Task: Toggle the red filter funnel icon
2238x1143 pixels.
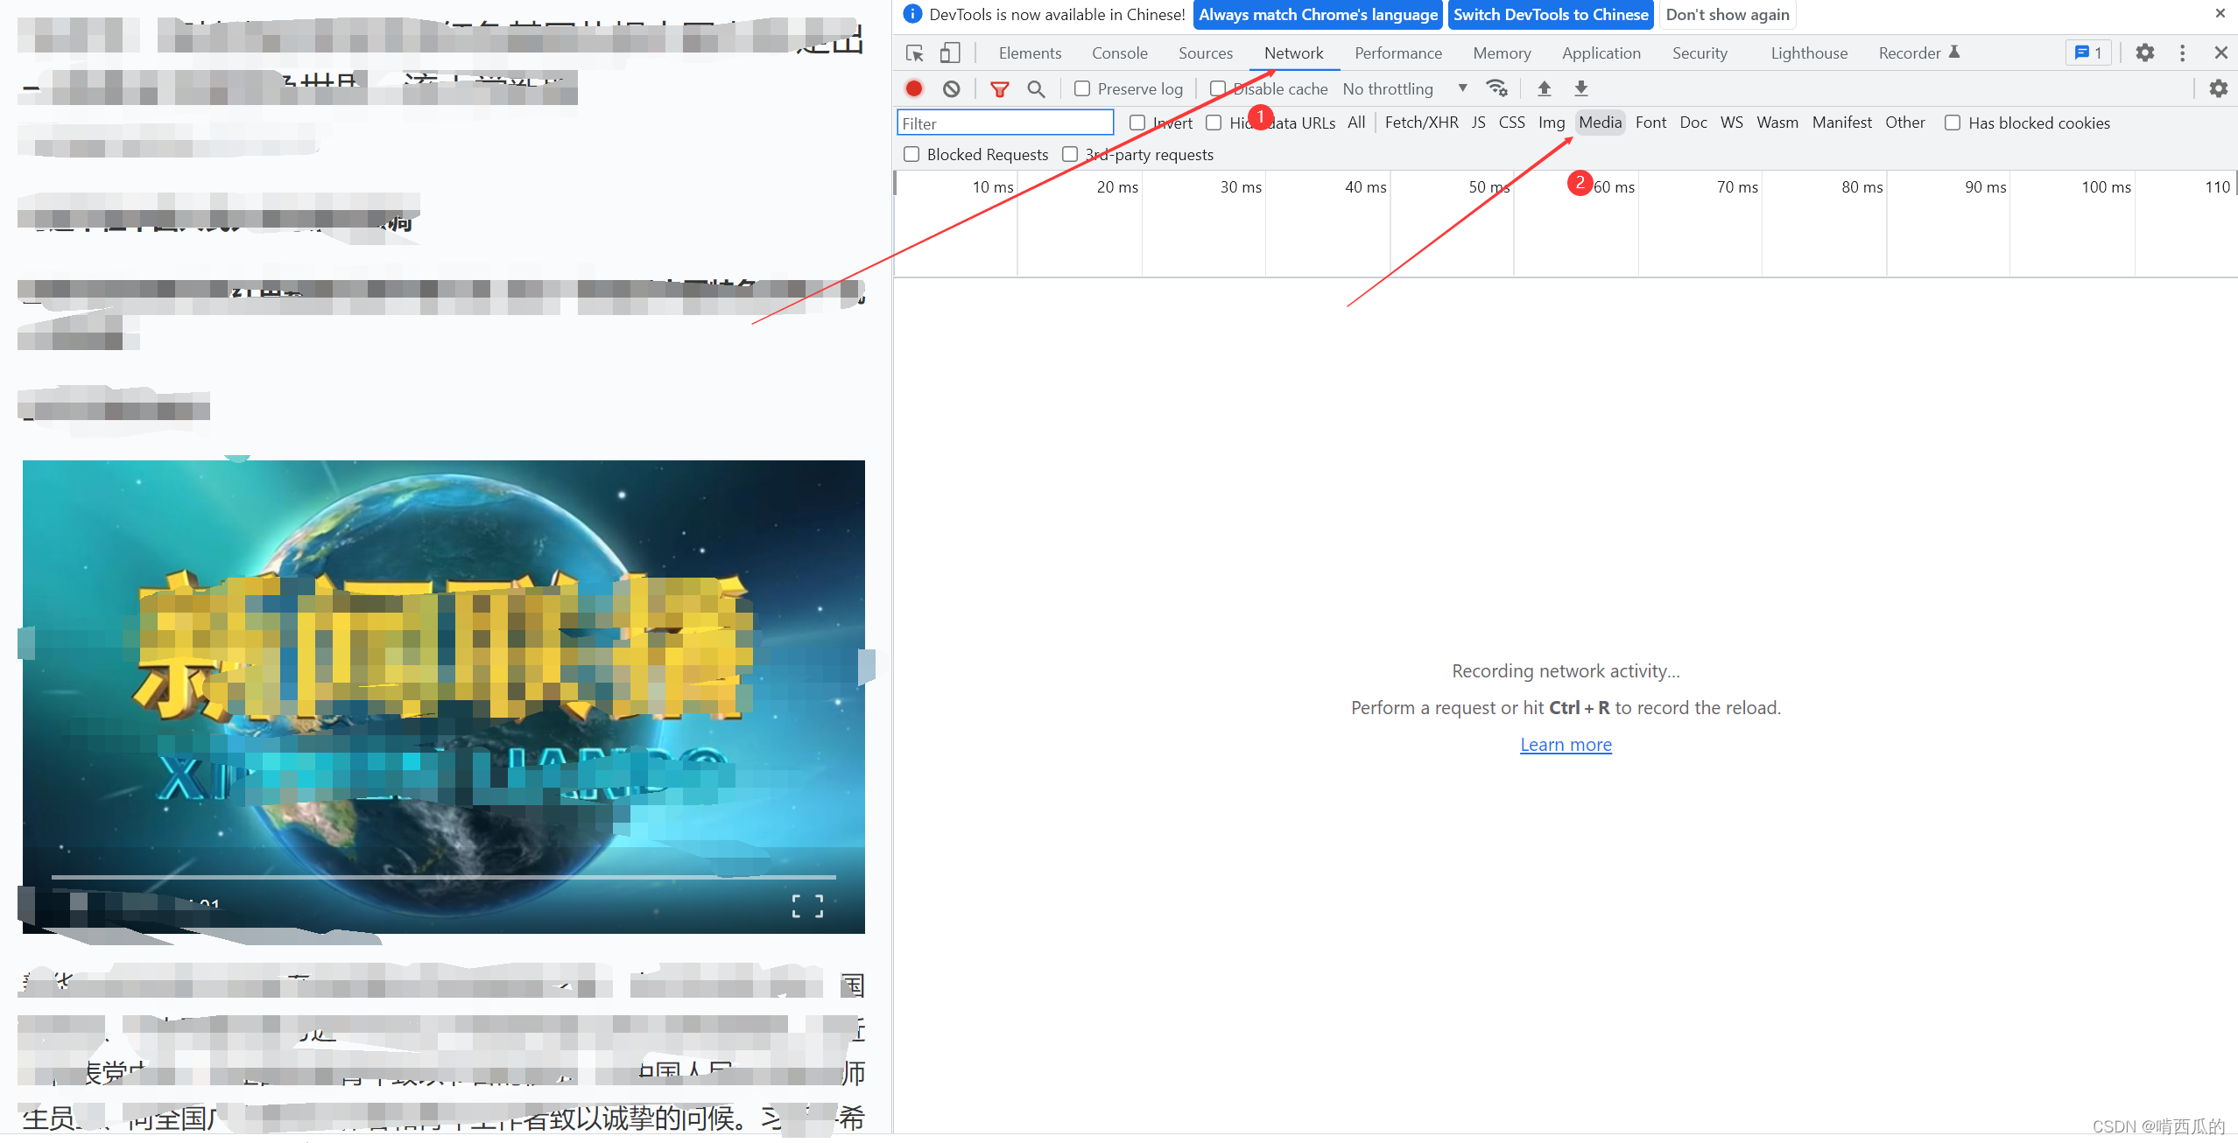Action: point(999,88)
